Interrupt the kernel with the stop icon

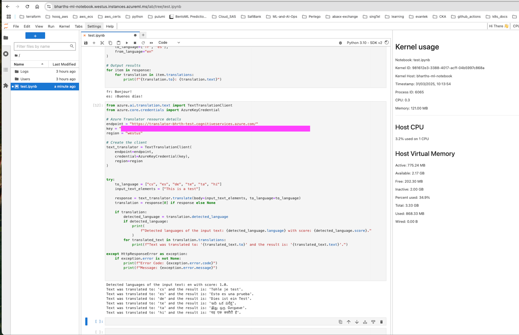[135, 43]
